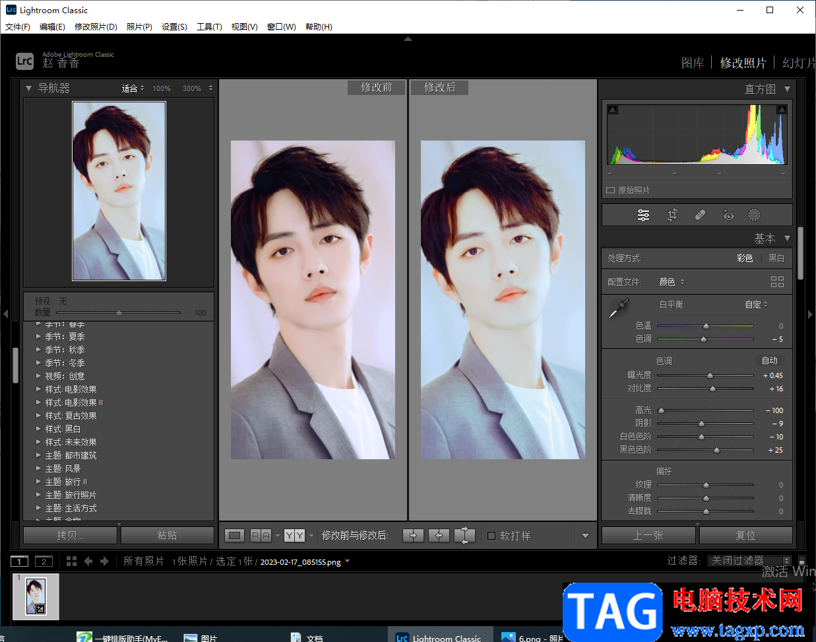The image size is (816, 642).
Task: Open the 修改照片(D) menu
Action: coord(96,26)
